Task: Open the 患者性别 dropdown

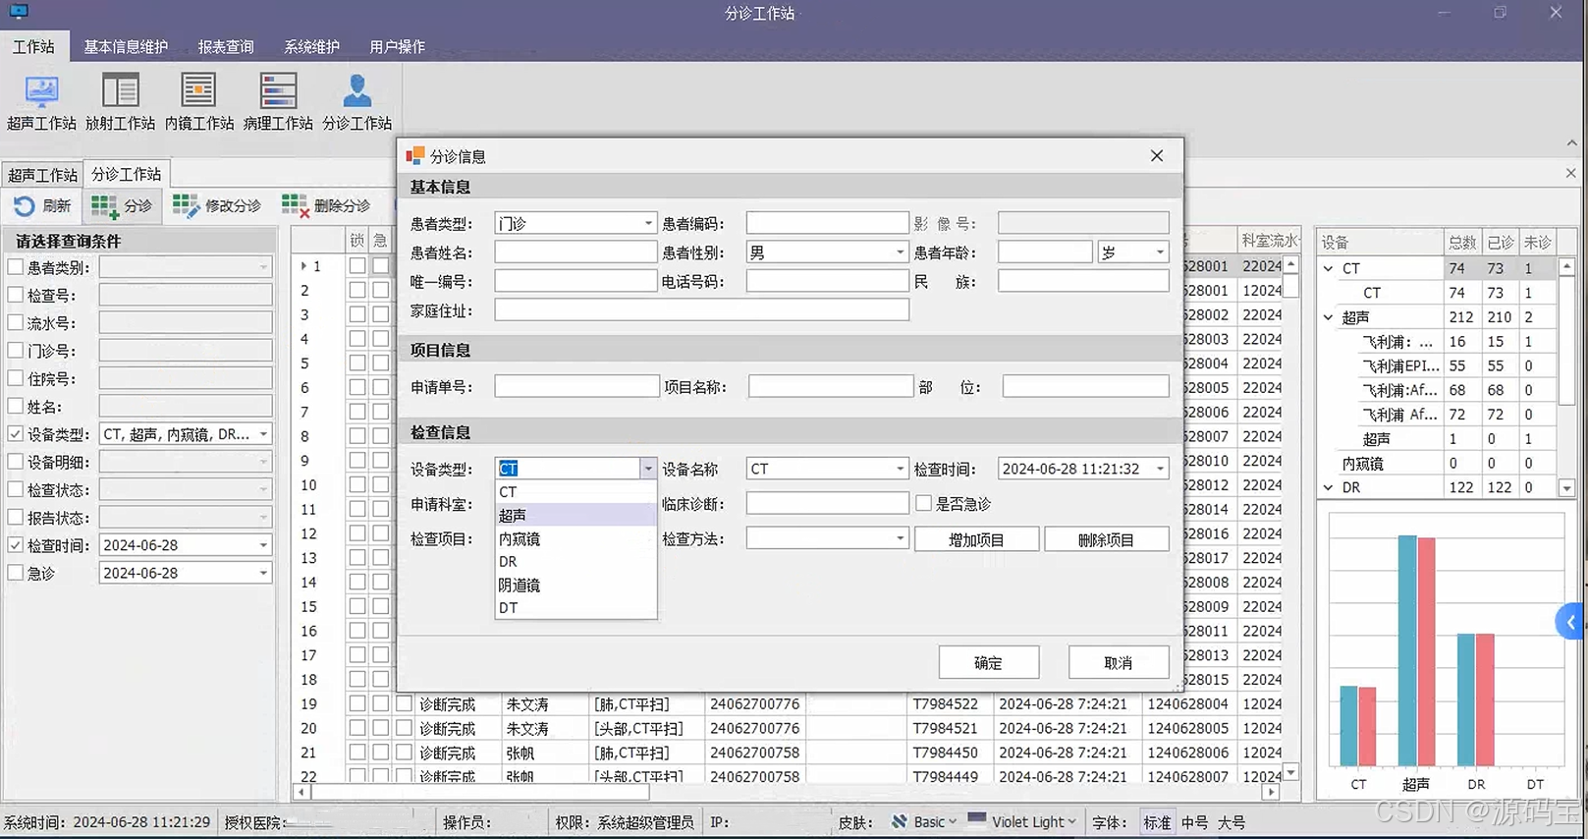Action: click(x=899, y=252)
